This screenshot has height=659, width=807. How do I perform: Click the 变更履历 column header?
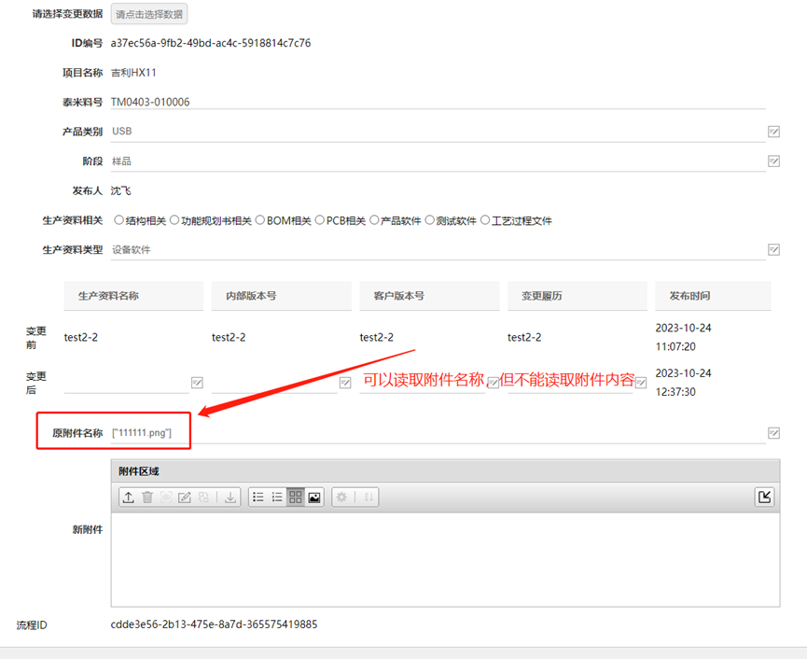577,296
